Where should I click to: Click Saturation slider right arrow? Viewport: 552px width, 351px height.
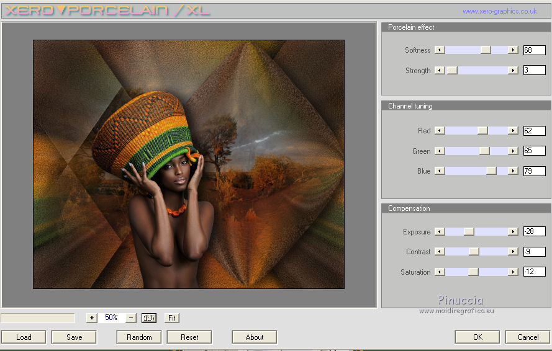(513, 272)
